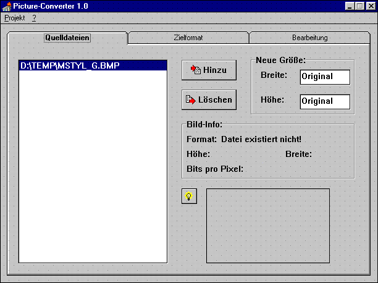Minimize the Picture-Converter window
The height and width of the screenshot is (283, 378).
[350, 6]
